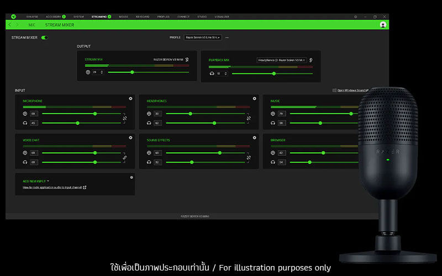Open the user account avatar
The height and width of the screenshot is (276, 442).
(x=383, y=25)
